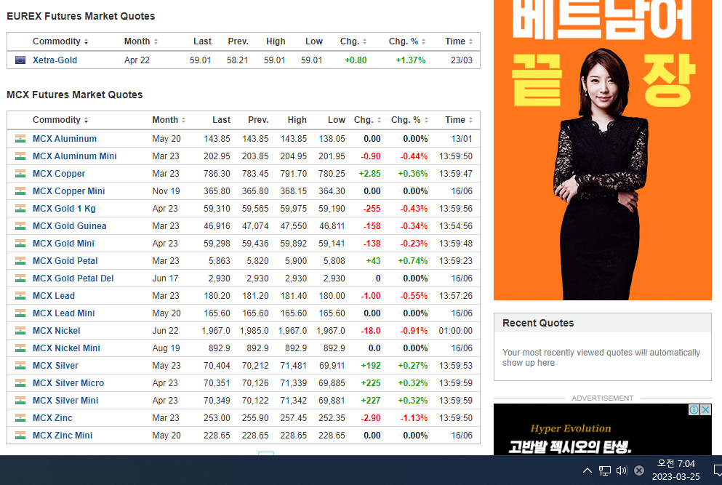Click the orange Korean banner advertisement
Screen dimensions: 722x485
tap(602, 150)
